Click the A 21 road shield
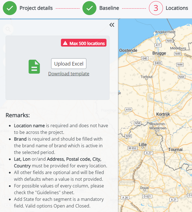This screenshot has height=212, width=192. (x=174, y=200)
